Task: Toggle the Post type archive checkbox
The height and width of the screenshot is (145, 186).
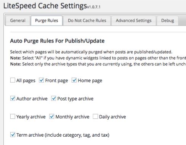Action: pos(54,99)
